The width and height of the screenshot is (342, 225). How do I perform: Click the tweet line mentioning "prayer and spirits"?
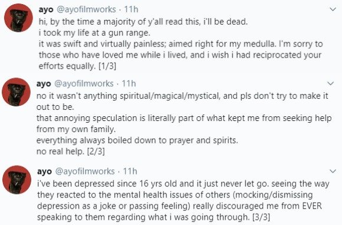[x=137, y=140]
